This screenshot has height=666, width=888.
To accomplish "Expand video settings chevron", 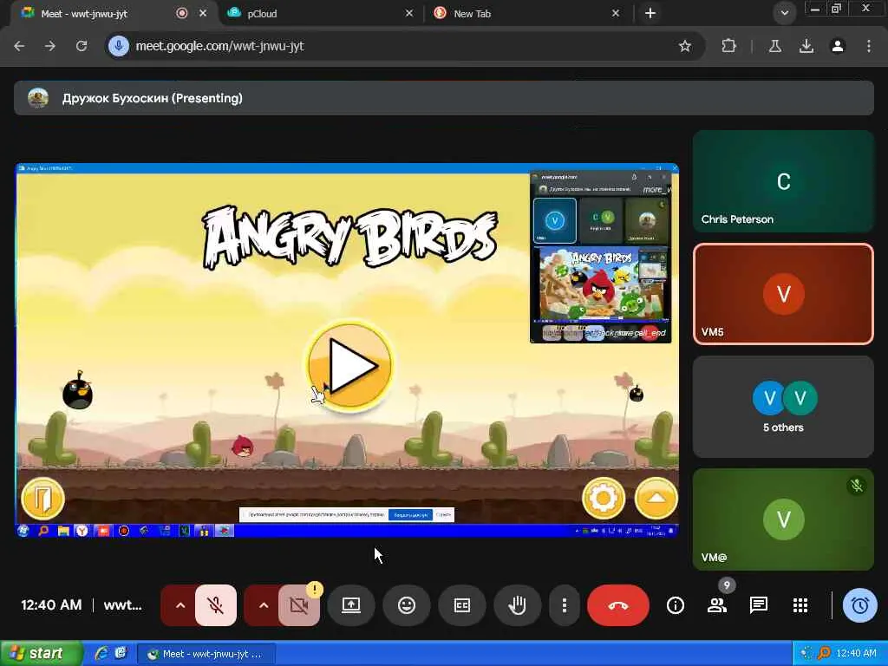I will click(x=263, y=605).
